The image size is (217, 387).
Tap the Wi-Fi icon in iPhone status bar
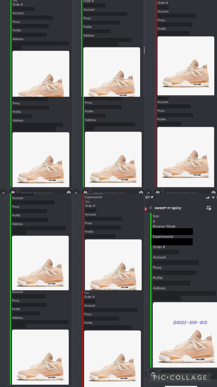pyautogui.click(x=213, y=197)
